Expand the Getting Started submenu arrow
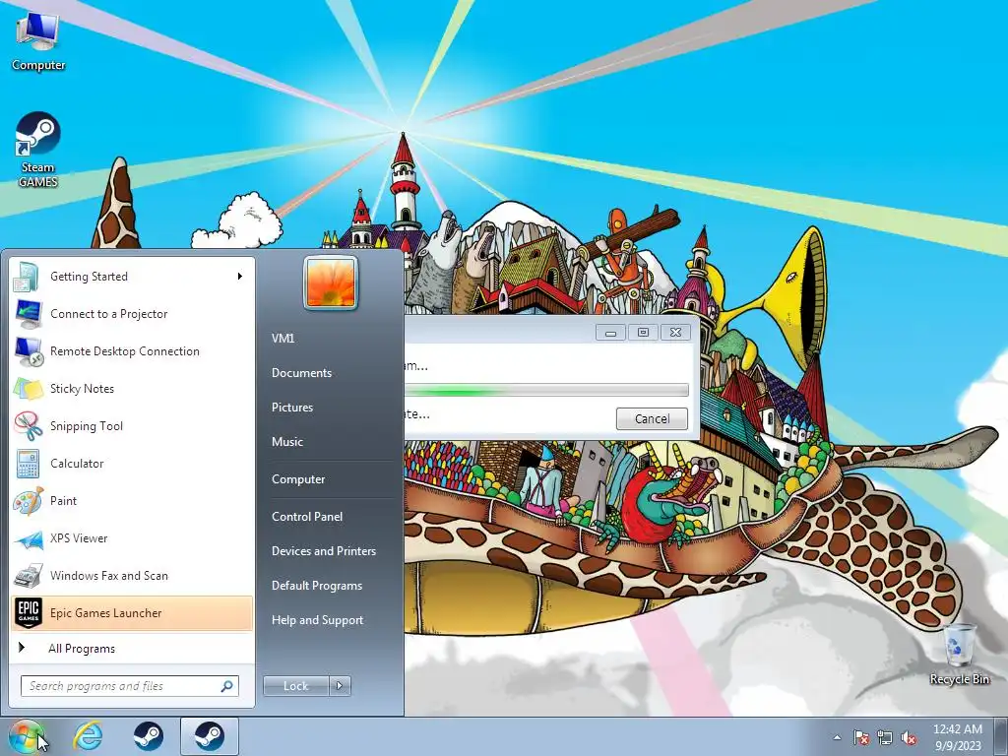 click(240, 277)
